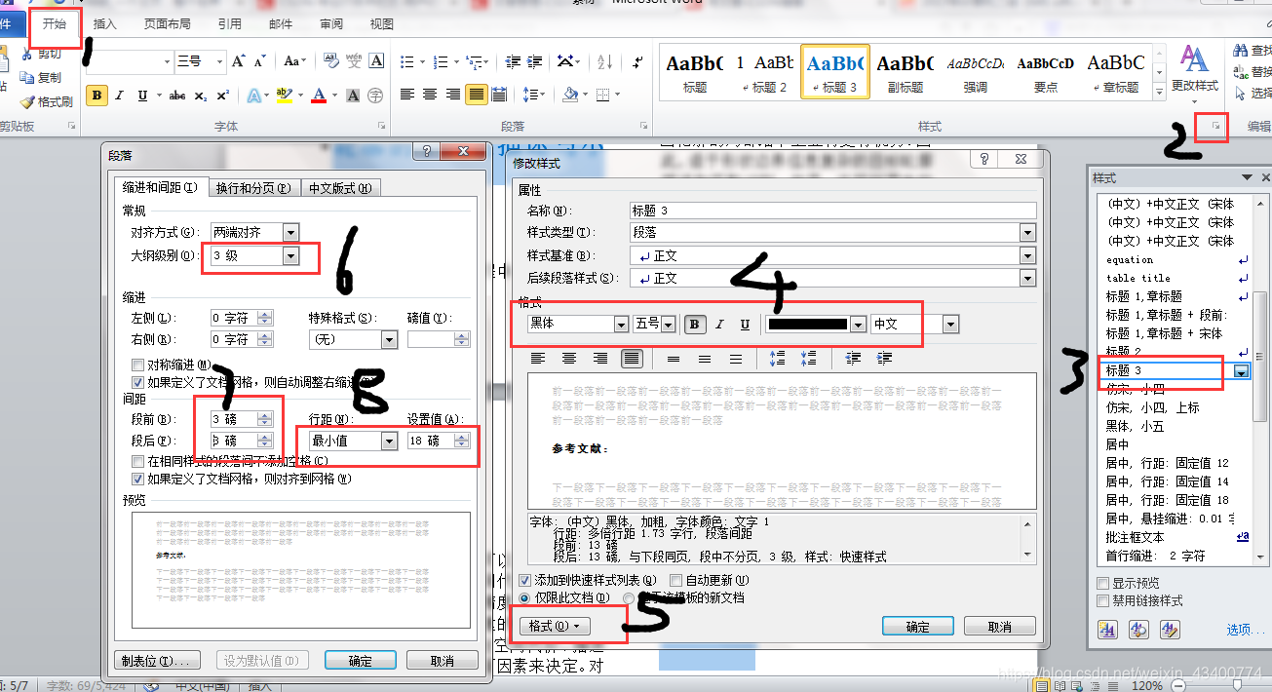Image resolution: width=1272 pixels, height=692 pixels.
Task: Toggle Bold in the ribbon font group
Action: (x=96, y=96)
